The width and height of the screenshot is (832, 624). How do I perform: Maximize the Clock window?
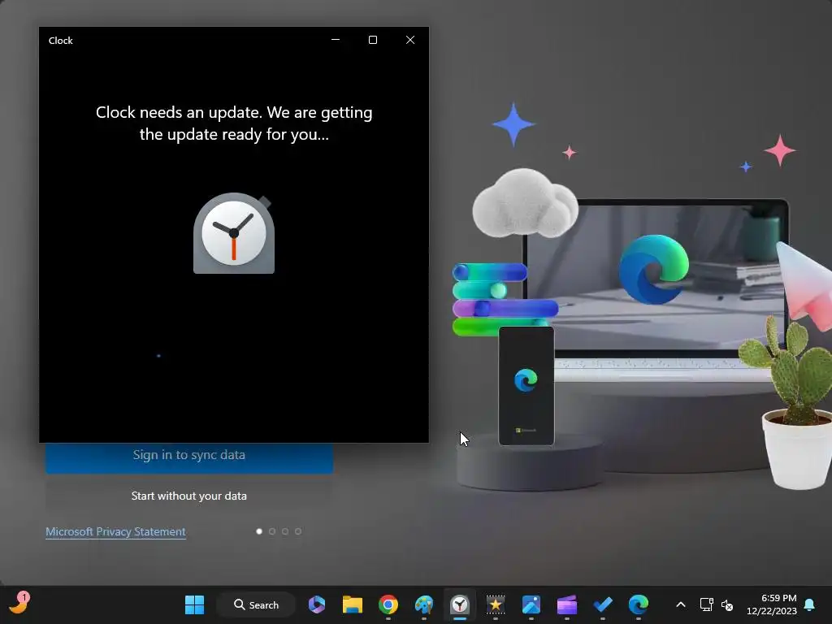tap(373, 40)
